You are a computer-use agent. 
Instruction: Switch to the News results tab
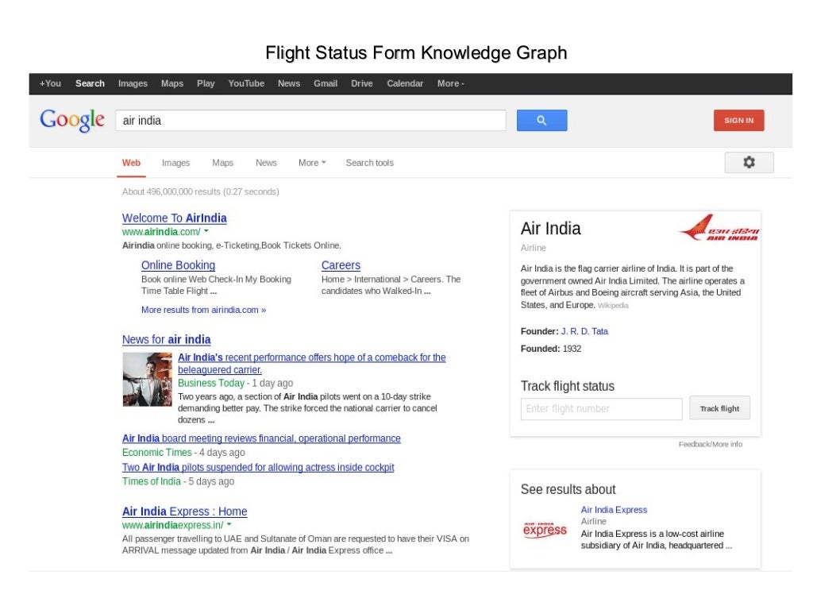click(266, 163)
